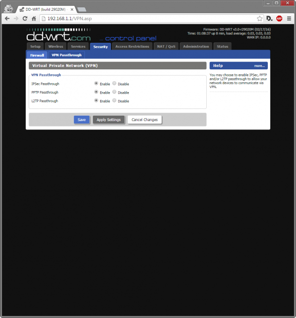This screenshot has width=296, height=318.
Task: Go to the browser home page icon
Action: 34,18
